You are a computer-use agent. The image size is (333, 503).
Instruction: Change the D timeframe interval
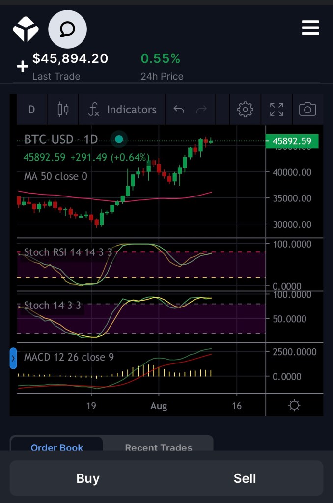point(31,110)
